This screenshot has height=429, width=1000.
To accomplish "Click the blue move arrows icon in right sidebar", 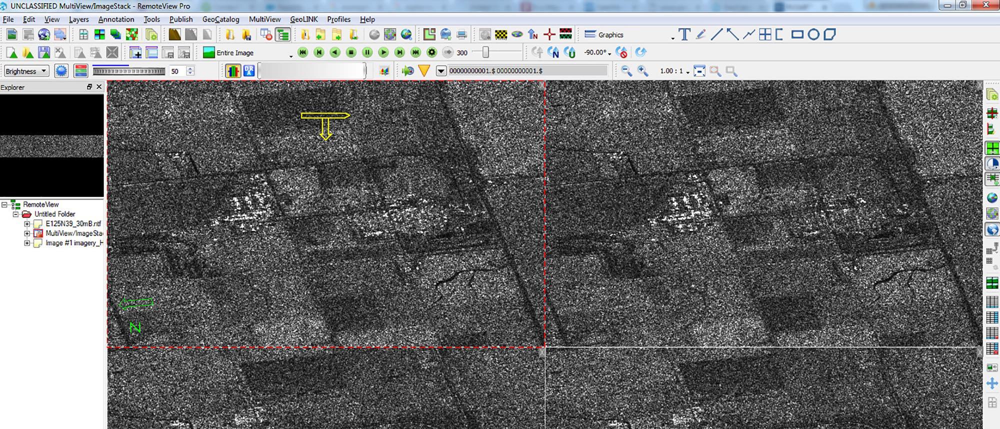I will tap(992, 383).
